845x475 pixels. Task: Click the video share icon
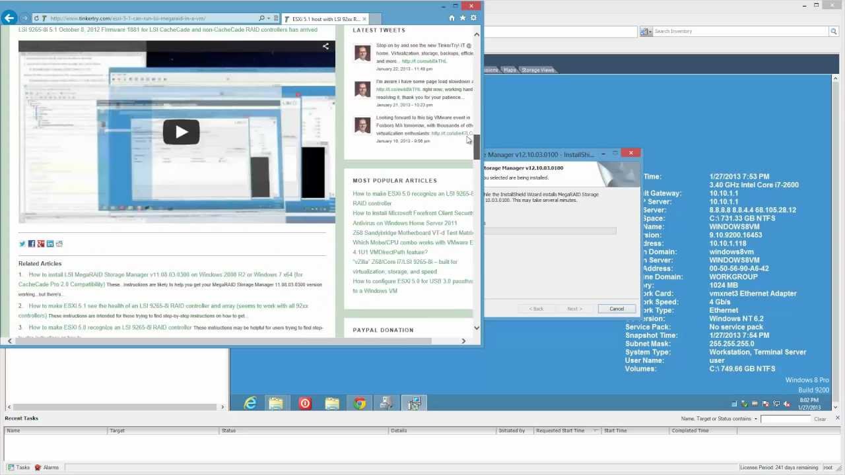[x=325, y=46]
